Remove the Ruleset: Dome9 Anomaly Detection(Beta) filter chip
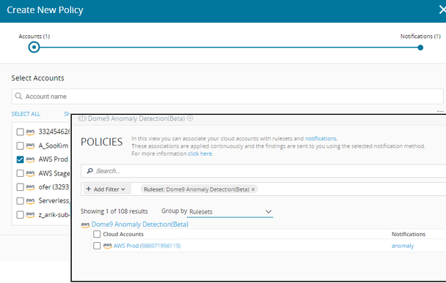This screenshot has height=283, width=446. (253, 189)
